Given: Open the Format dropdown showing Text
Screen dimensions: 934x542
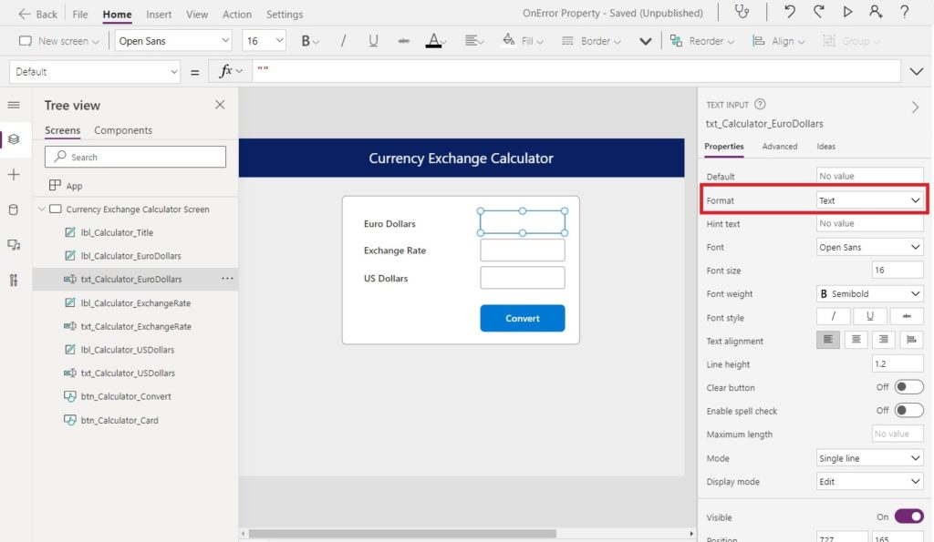Looking at the screenshot, I should click(x=869, y=199).
